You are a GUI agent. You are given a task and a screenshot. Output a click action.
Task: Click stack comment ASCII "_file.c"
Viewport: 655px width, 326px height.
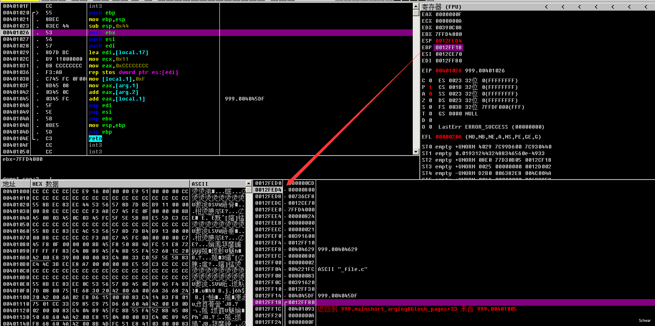click(x=343, y=269)
